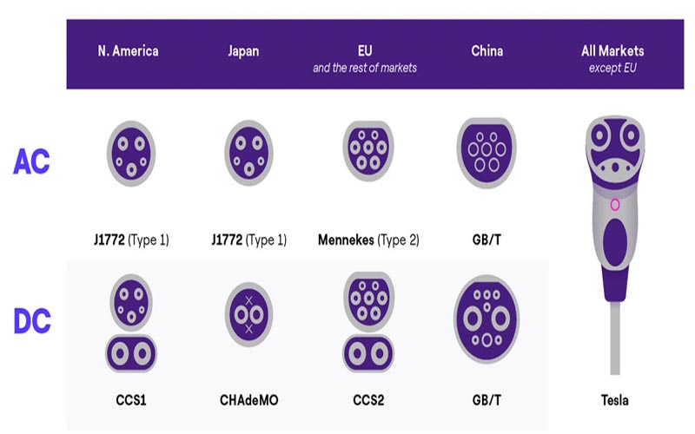Viewport: 695px width, 434px height.
Task: Click the N. America AC J1772 connector icon
Action: [x=131, y=154]
